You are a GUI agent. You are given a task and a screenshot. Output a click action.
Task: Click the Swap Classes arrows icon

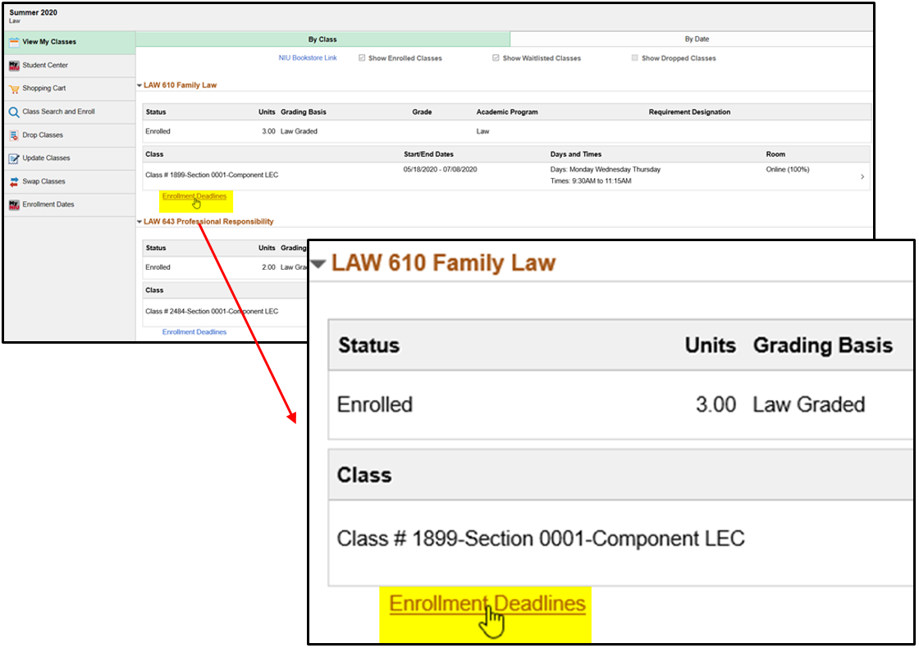click(x=14, y=182)
